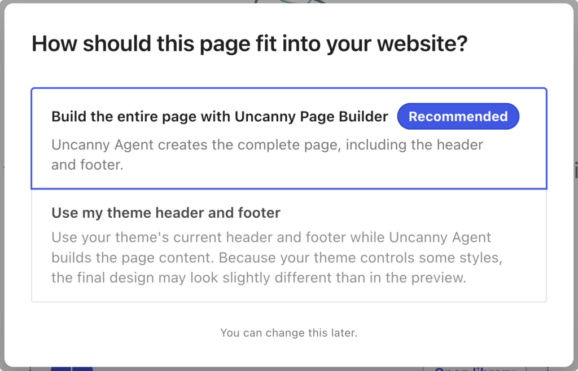Image resolution: width=578 pixels, height=371 pixels.
Task: Click the illustration outline above the dialog top
Action: (x=290, y=2)
